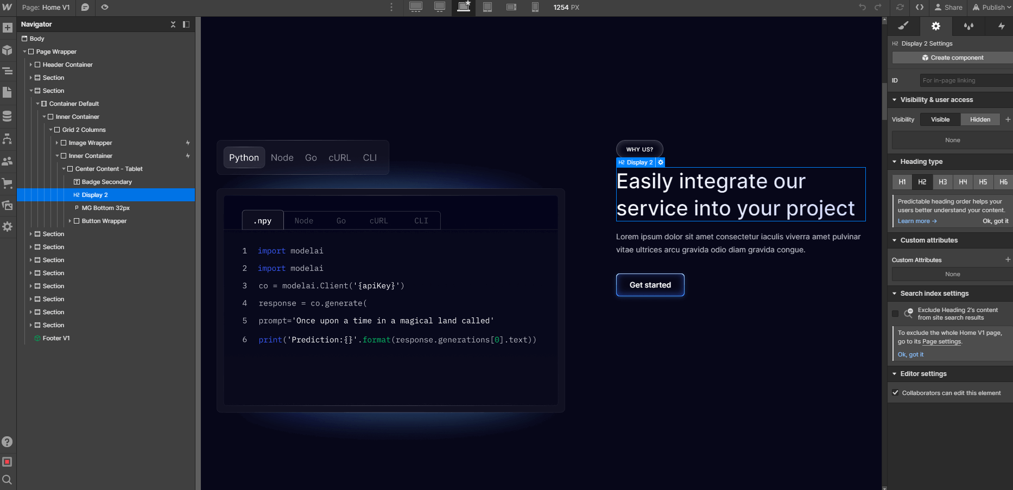Enable Exclude Heading 2's content from search results
The image size is (1013, 490).
[x=896, y=313]
